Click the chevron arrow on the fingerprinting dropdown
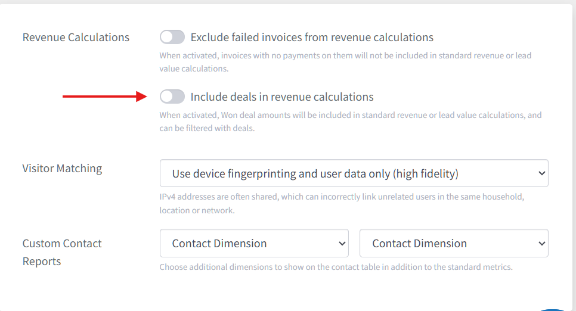Screen dimensions: 576x311 coord(541,173)
